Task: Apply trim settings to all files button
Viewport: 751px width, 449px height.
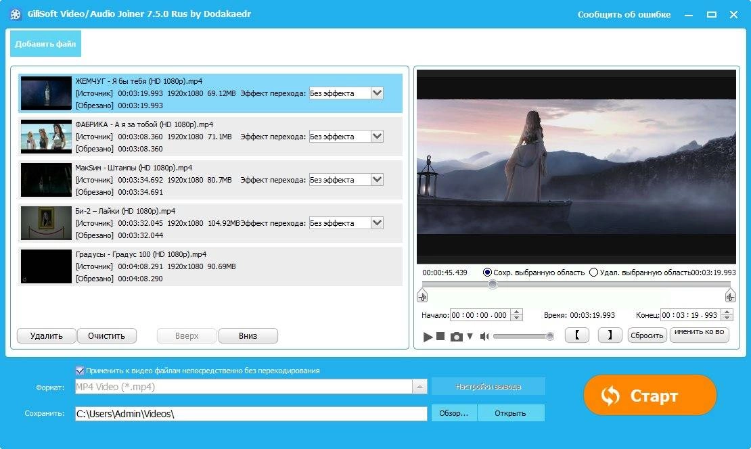Action: 700,335
